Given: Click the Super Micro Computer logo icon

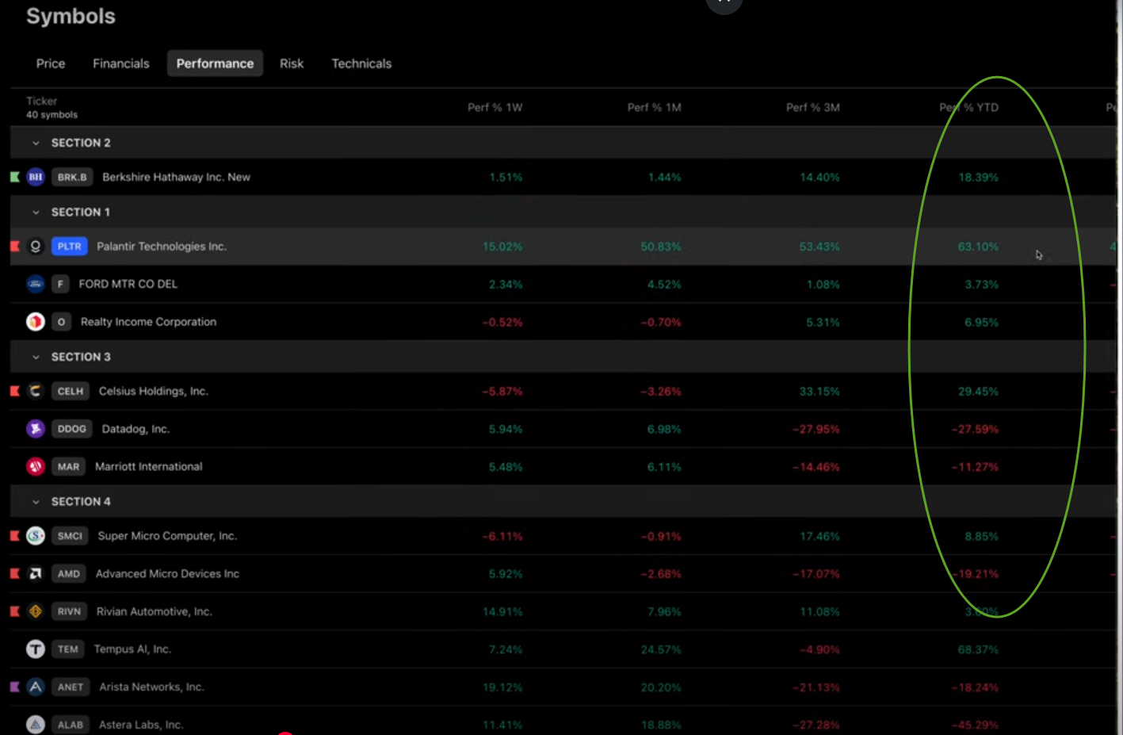Looking at the screenshot, I should [35, 536].
